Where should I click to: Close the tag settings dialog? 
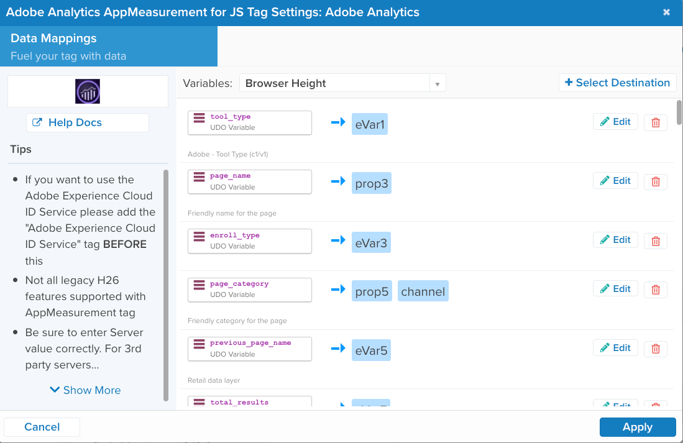coord(666,12)
